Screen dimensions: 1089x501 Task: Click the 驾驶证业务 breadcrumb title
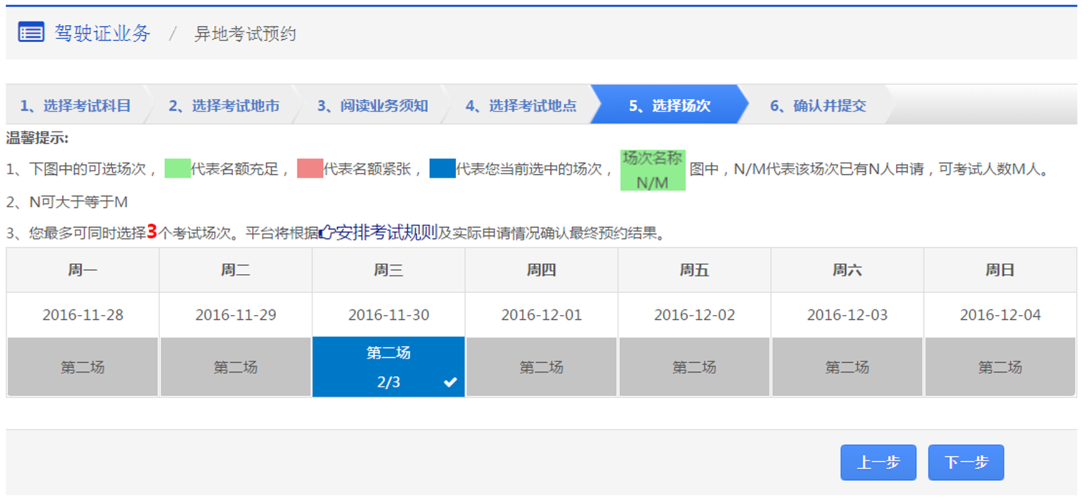pos(102,33)
